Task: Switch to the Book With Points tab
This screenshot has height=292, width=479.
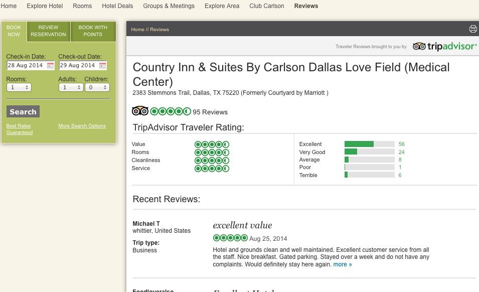Action: click(93, 31)
